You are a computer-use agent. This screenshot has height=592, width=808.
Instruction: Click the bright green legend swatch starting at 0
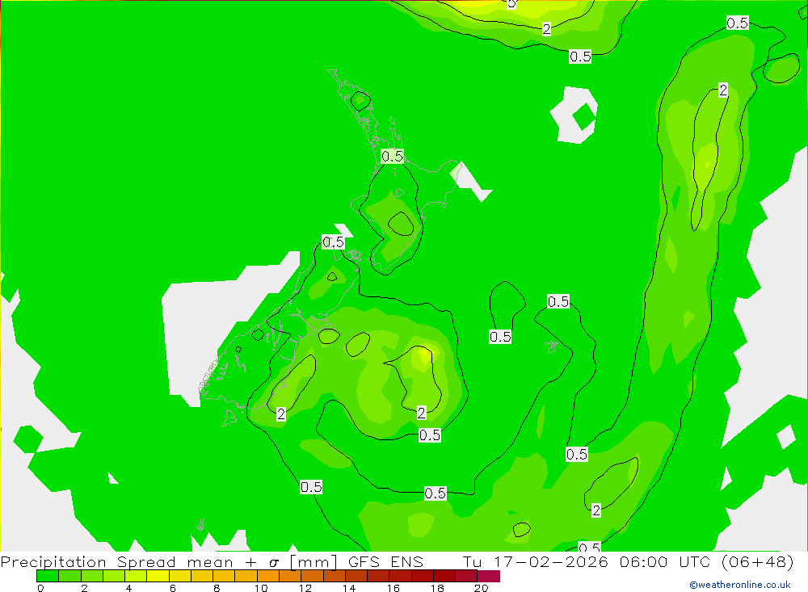pyautogui.click(x=48, y=576)
